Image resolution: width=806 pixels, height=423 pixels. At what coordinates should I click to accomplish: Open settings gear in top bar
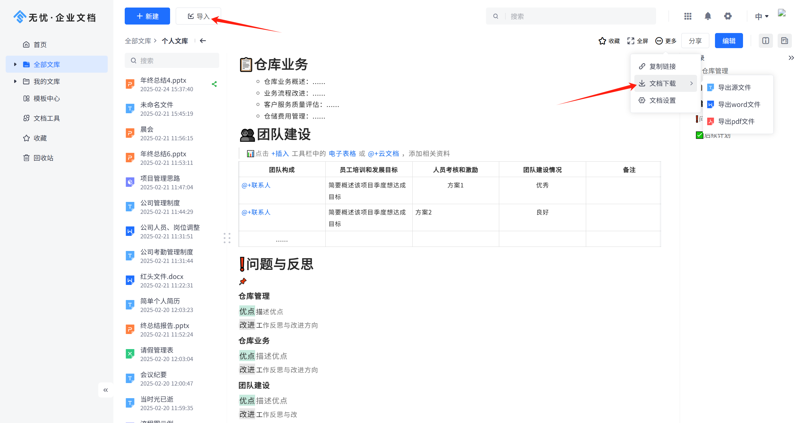click(x=728, y=16)
